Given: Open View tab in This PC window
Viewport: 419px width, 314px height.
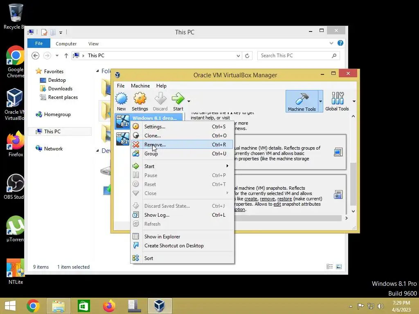Looking at the screenshot, I should point(93,43).
